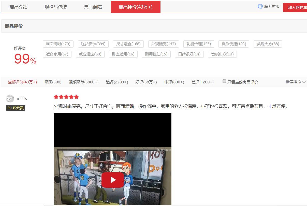This screenshot has height=206, width=307.
Task: Select the 售后保障 tab
Action: pos(93,7)
